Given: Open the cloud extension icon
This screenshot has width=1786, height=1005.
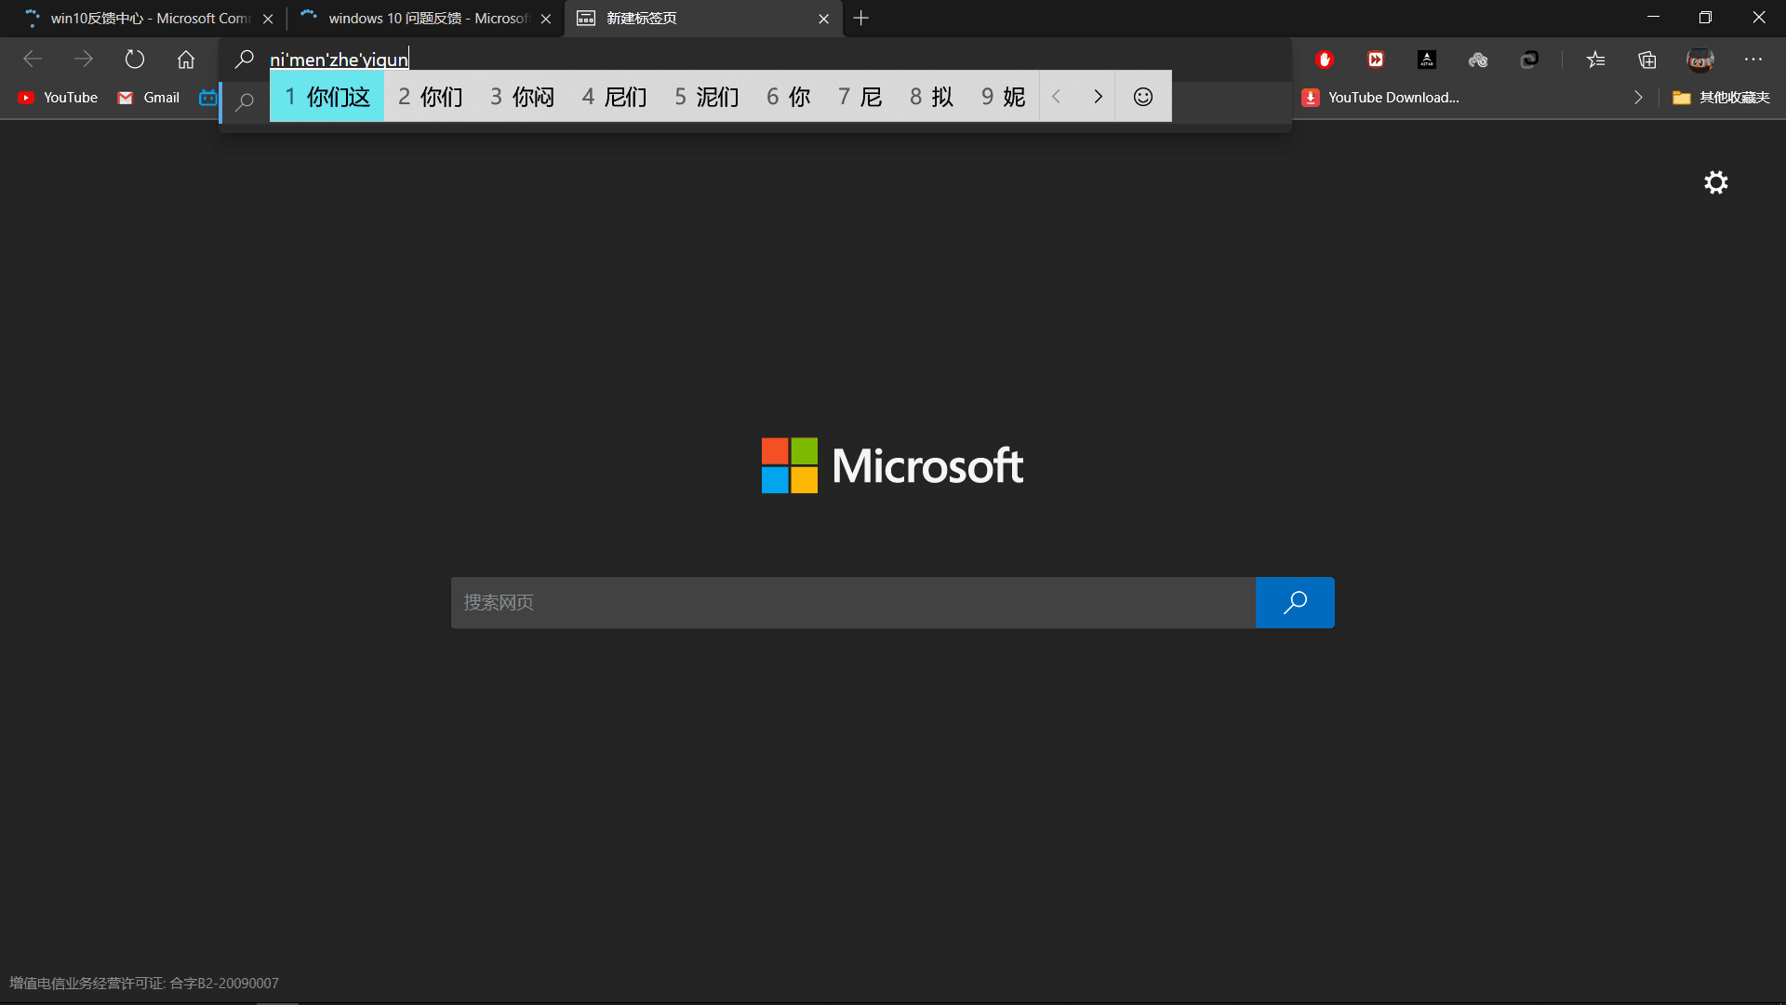Looking at the screenshot, I should 1478,60.
